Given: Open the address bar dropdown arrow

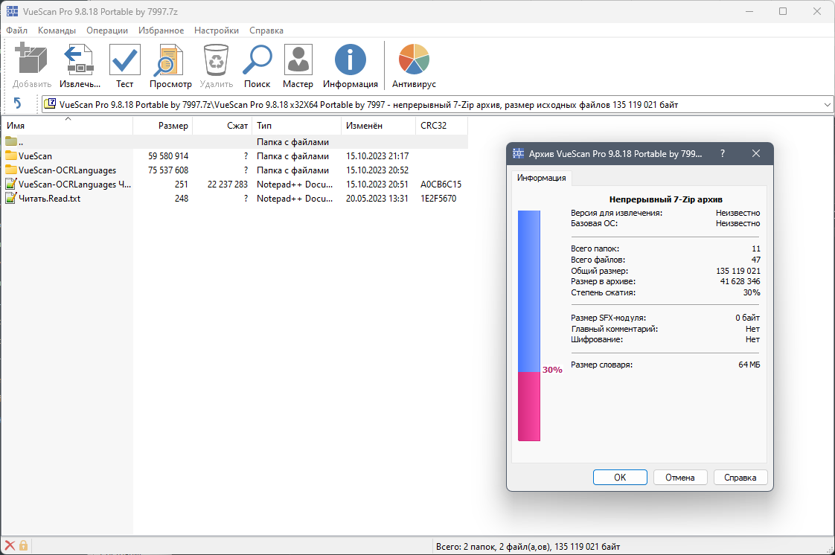Looking at the screenshot, I should (x=826, y=104).
